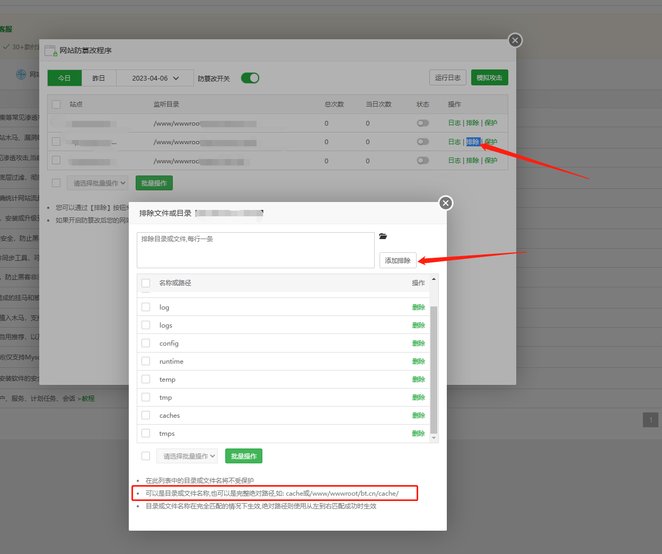
Task: Click the folder browse icon
Action: (383, 236)
